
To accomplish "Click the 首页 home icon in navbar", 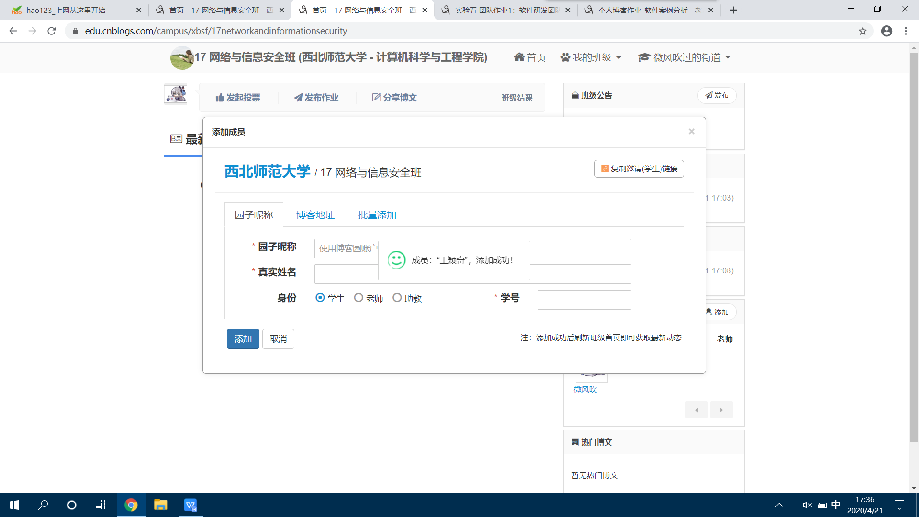I will pyautogui.click(x=519, y=57).
